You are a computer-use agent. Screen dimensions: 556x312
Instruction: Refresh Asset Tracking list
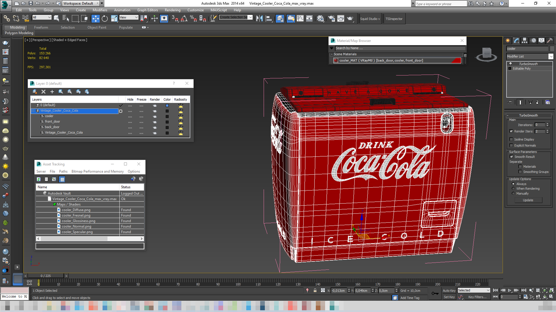[39, 179]
